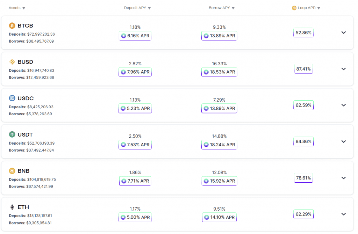Click the BNB asset name
The image size is (358, 234).
click(x=23, y=171)
